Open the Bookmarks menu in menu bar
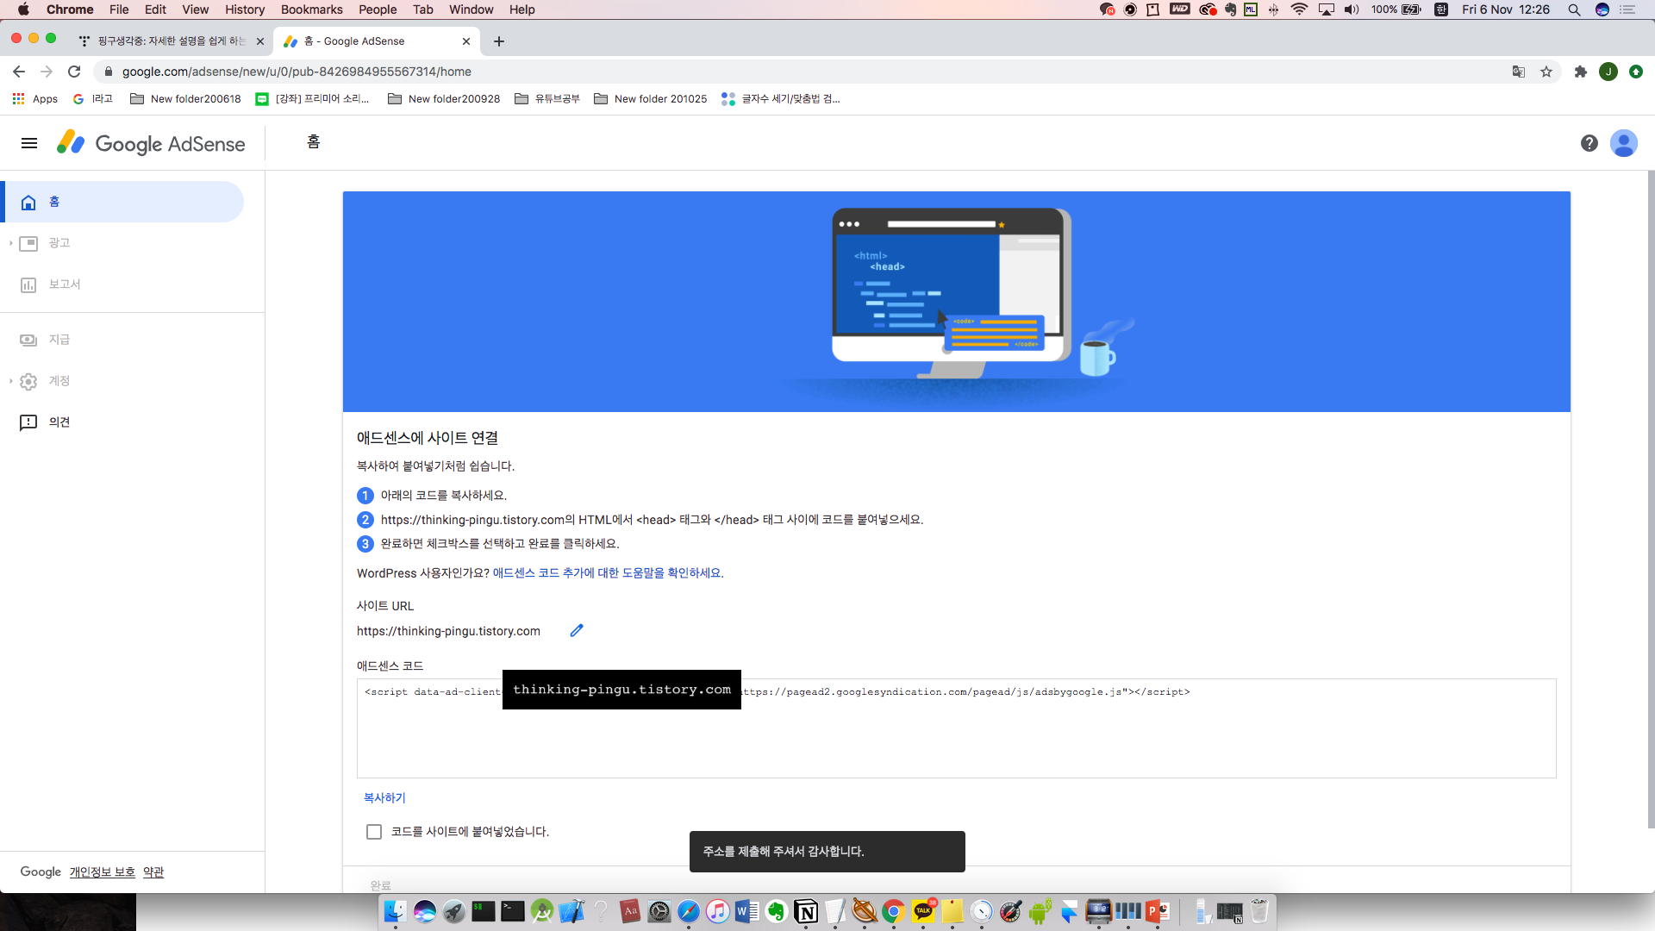Image resolution: width=1655 pixels, height=931 pixels. coord(311,9)
